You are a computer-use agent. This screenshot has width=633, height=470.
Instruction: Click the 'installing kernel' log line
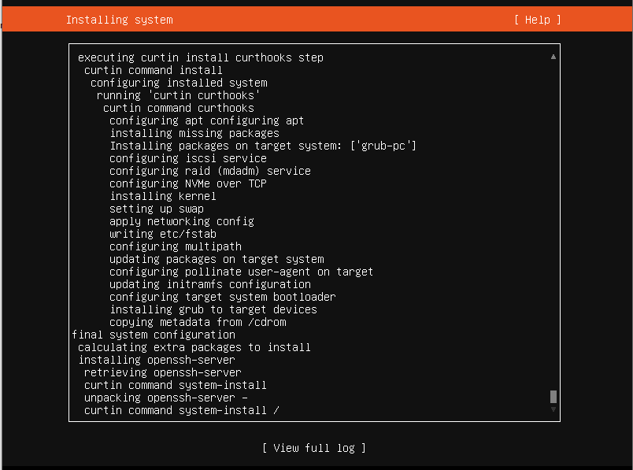point(163,196)
